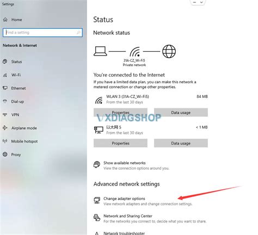Click the Airplane mode icon
The height and width of the screenshot is (235, 258).
tap(5, 128)
